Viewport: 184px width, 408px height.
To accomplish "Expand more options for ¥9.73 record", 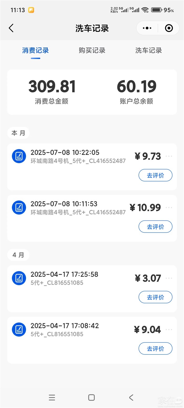I will click(x=169, y=156).
